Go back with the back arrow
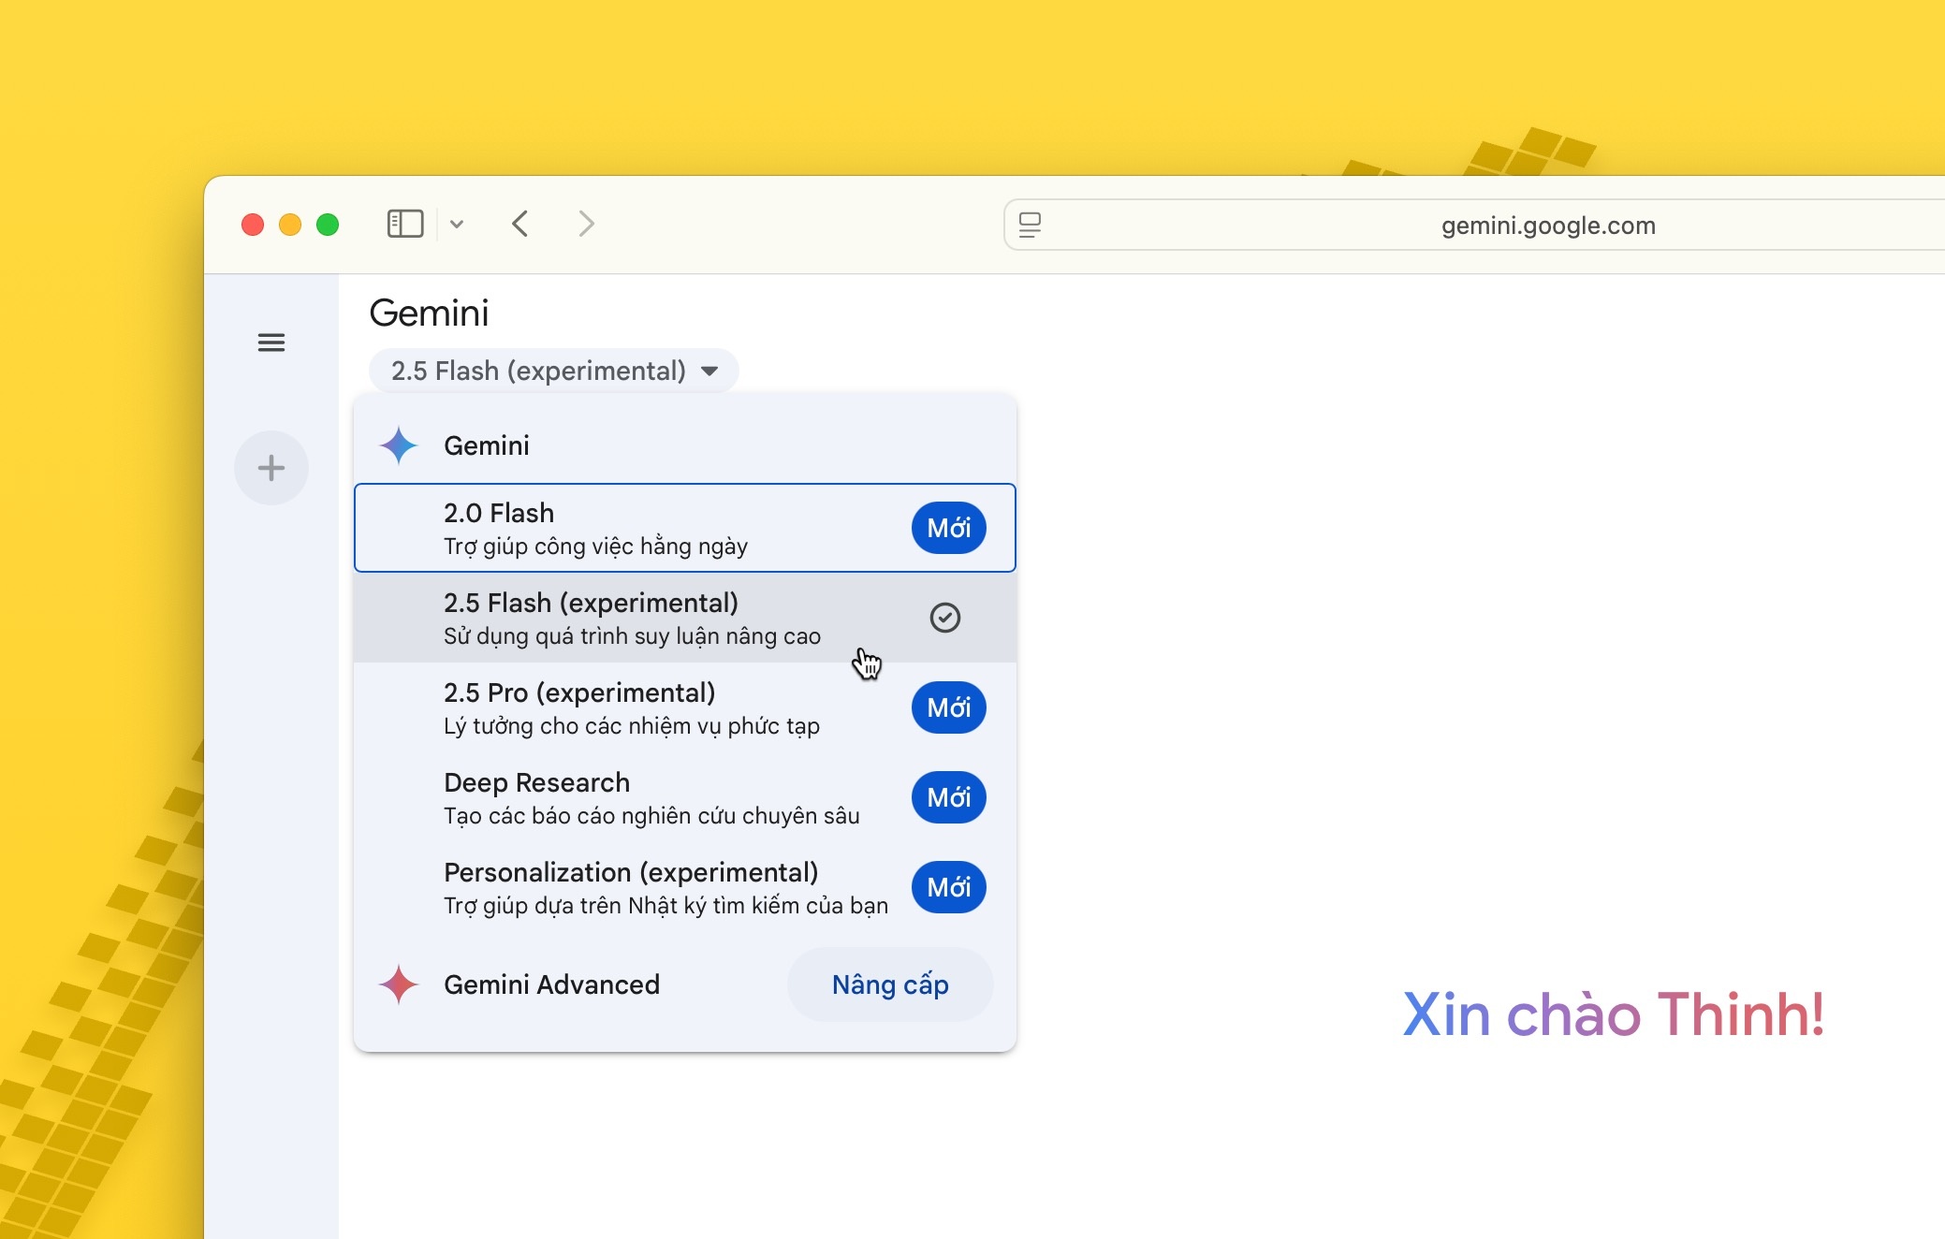This screenshot has width=1945, height=1239. tap(521, 224)
